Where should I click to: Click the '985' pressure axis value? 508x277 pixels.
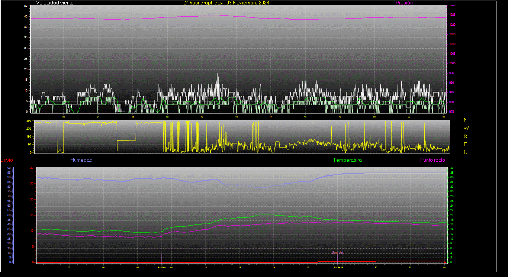pyautogui.click(x=451, y=92)
